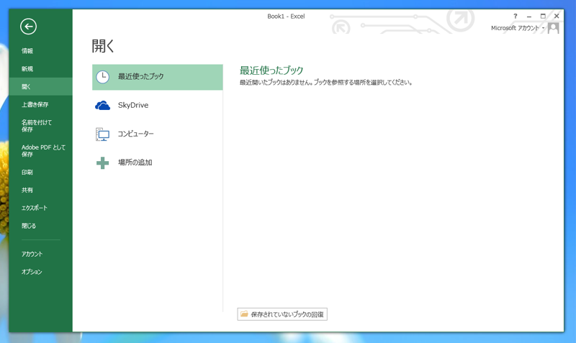Click the clock icon for recent workbooks
Screen dimensions: 576x343
coord(102,77)
